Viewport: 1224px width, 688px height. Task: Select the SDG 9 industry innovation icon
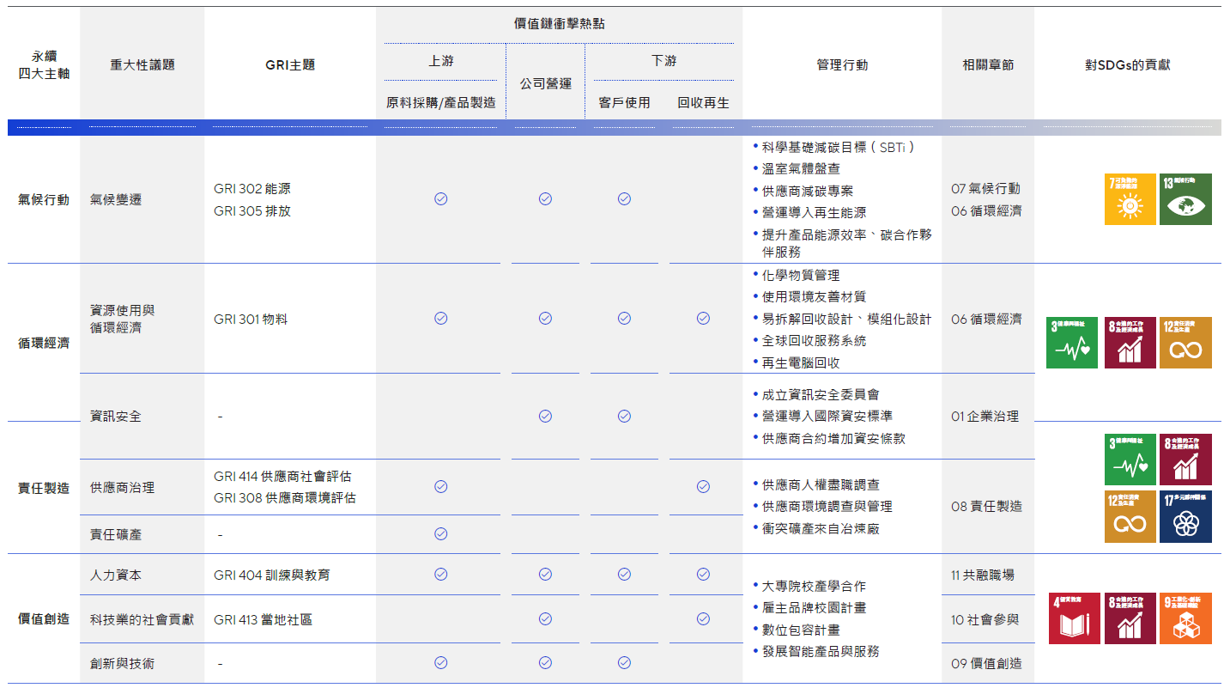pos(1185,617)
